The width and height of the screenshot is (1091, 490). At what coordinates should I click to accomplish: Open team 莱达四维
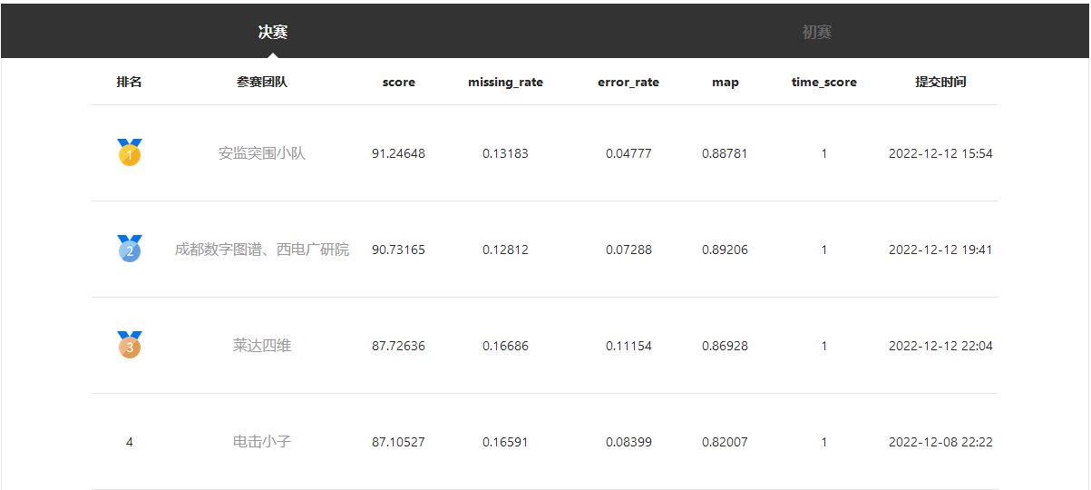tap(262, 346)
